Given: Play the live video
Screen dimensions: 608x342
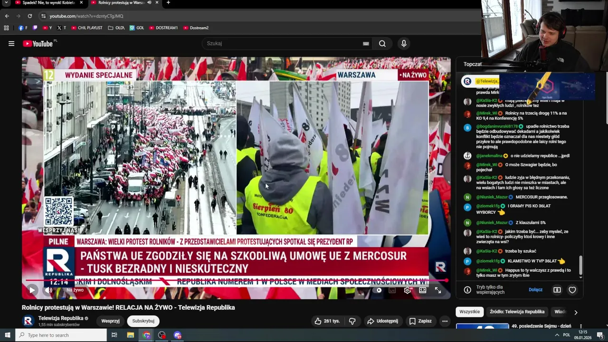Looking at the screenshot, I should [32, 290].
